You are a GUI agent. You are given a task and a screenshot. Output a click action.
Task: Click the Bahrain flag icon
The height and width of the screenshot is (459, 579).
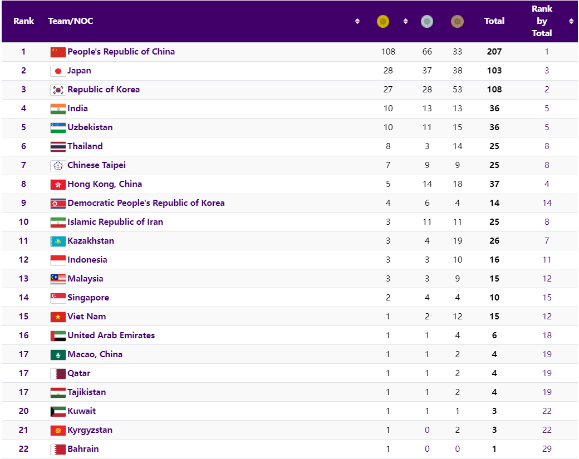58,449
